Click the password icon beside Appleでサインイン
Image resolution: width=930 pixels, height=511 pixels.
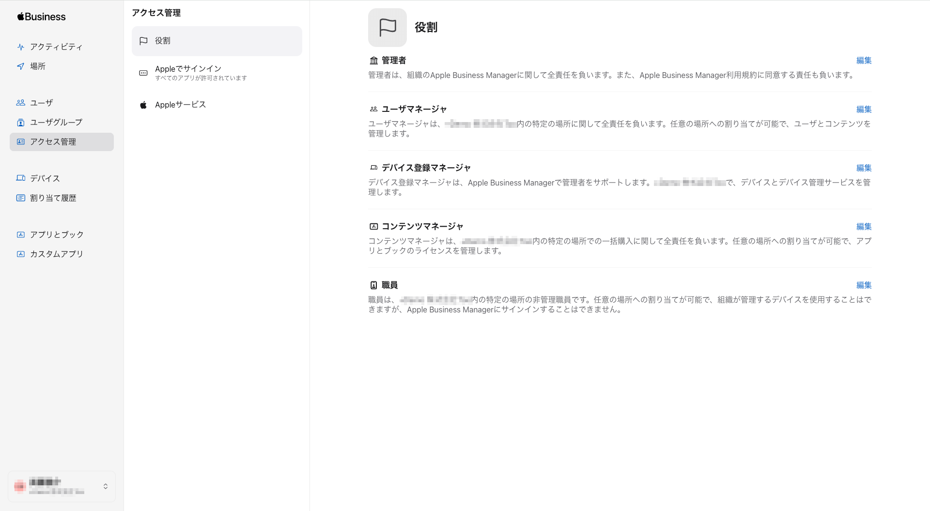point(143,73)
